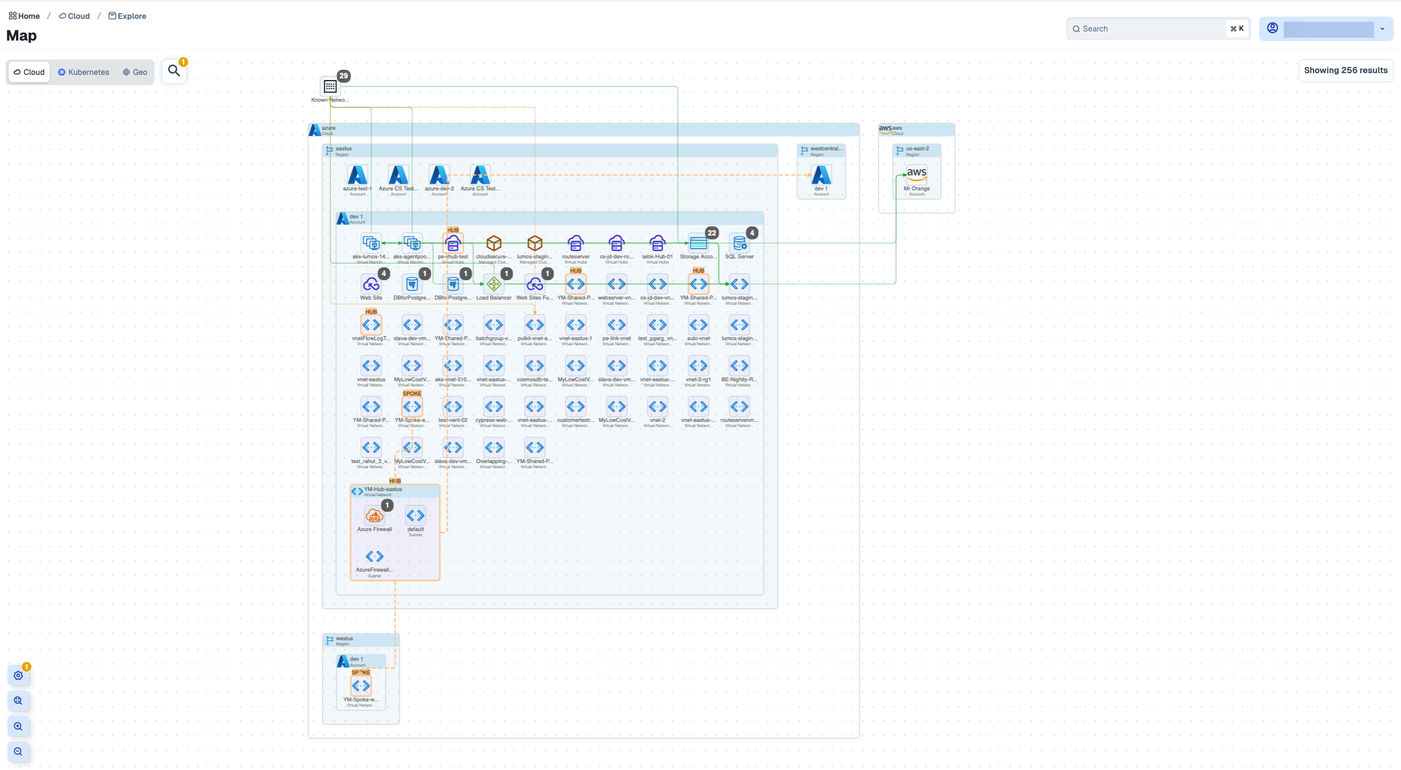Image resolution: width=1401 pixels, height=770 pixels.
Task: Select the webserver-vn virtual network
Action: point(617,284)
